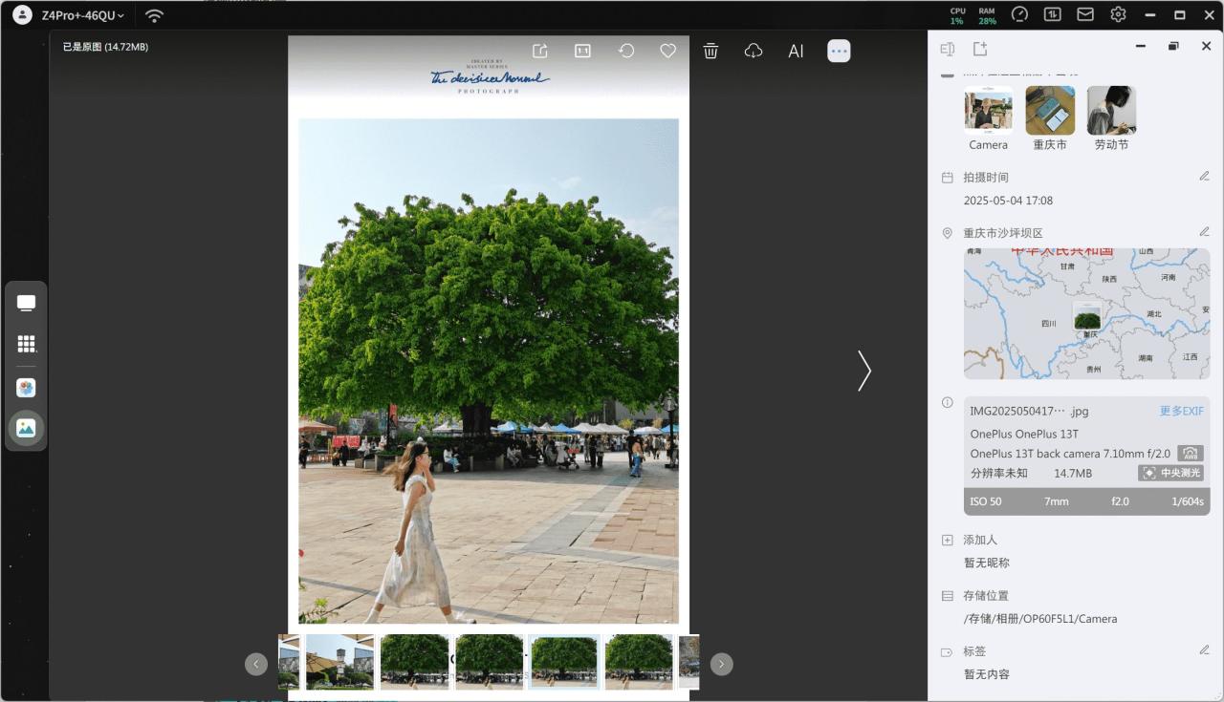Open the Camera album thumbnail
1224x702 pixels.
989,111
